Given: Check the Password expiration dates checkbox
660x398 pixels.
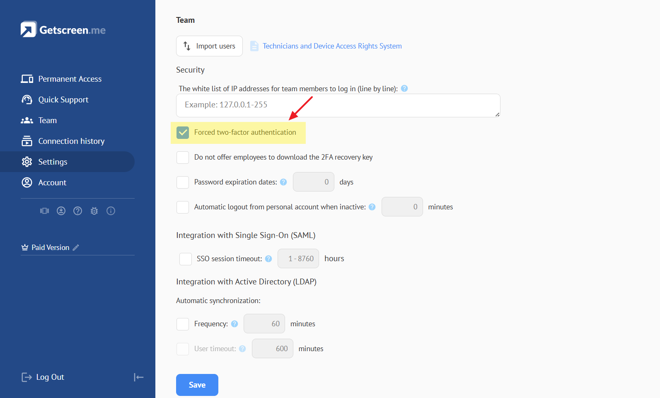Looking at the screenshot, I should [x=183, y=182].
